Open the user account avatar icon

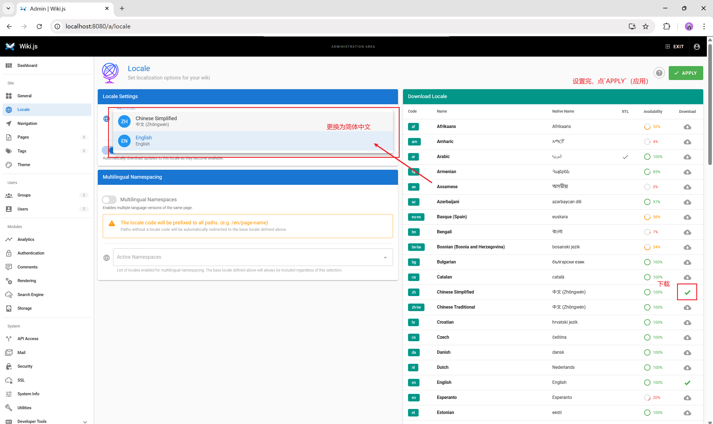pos(697,47)
